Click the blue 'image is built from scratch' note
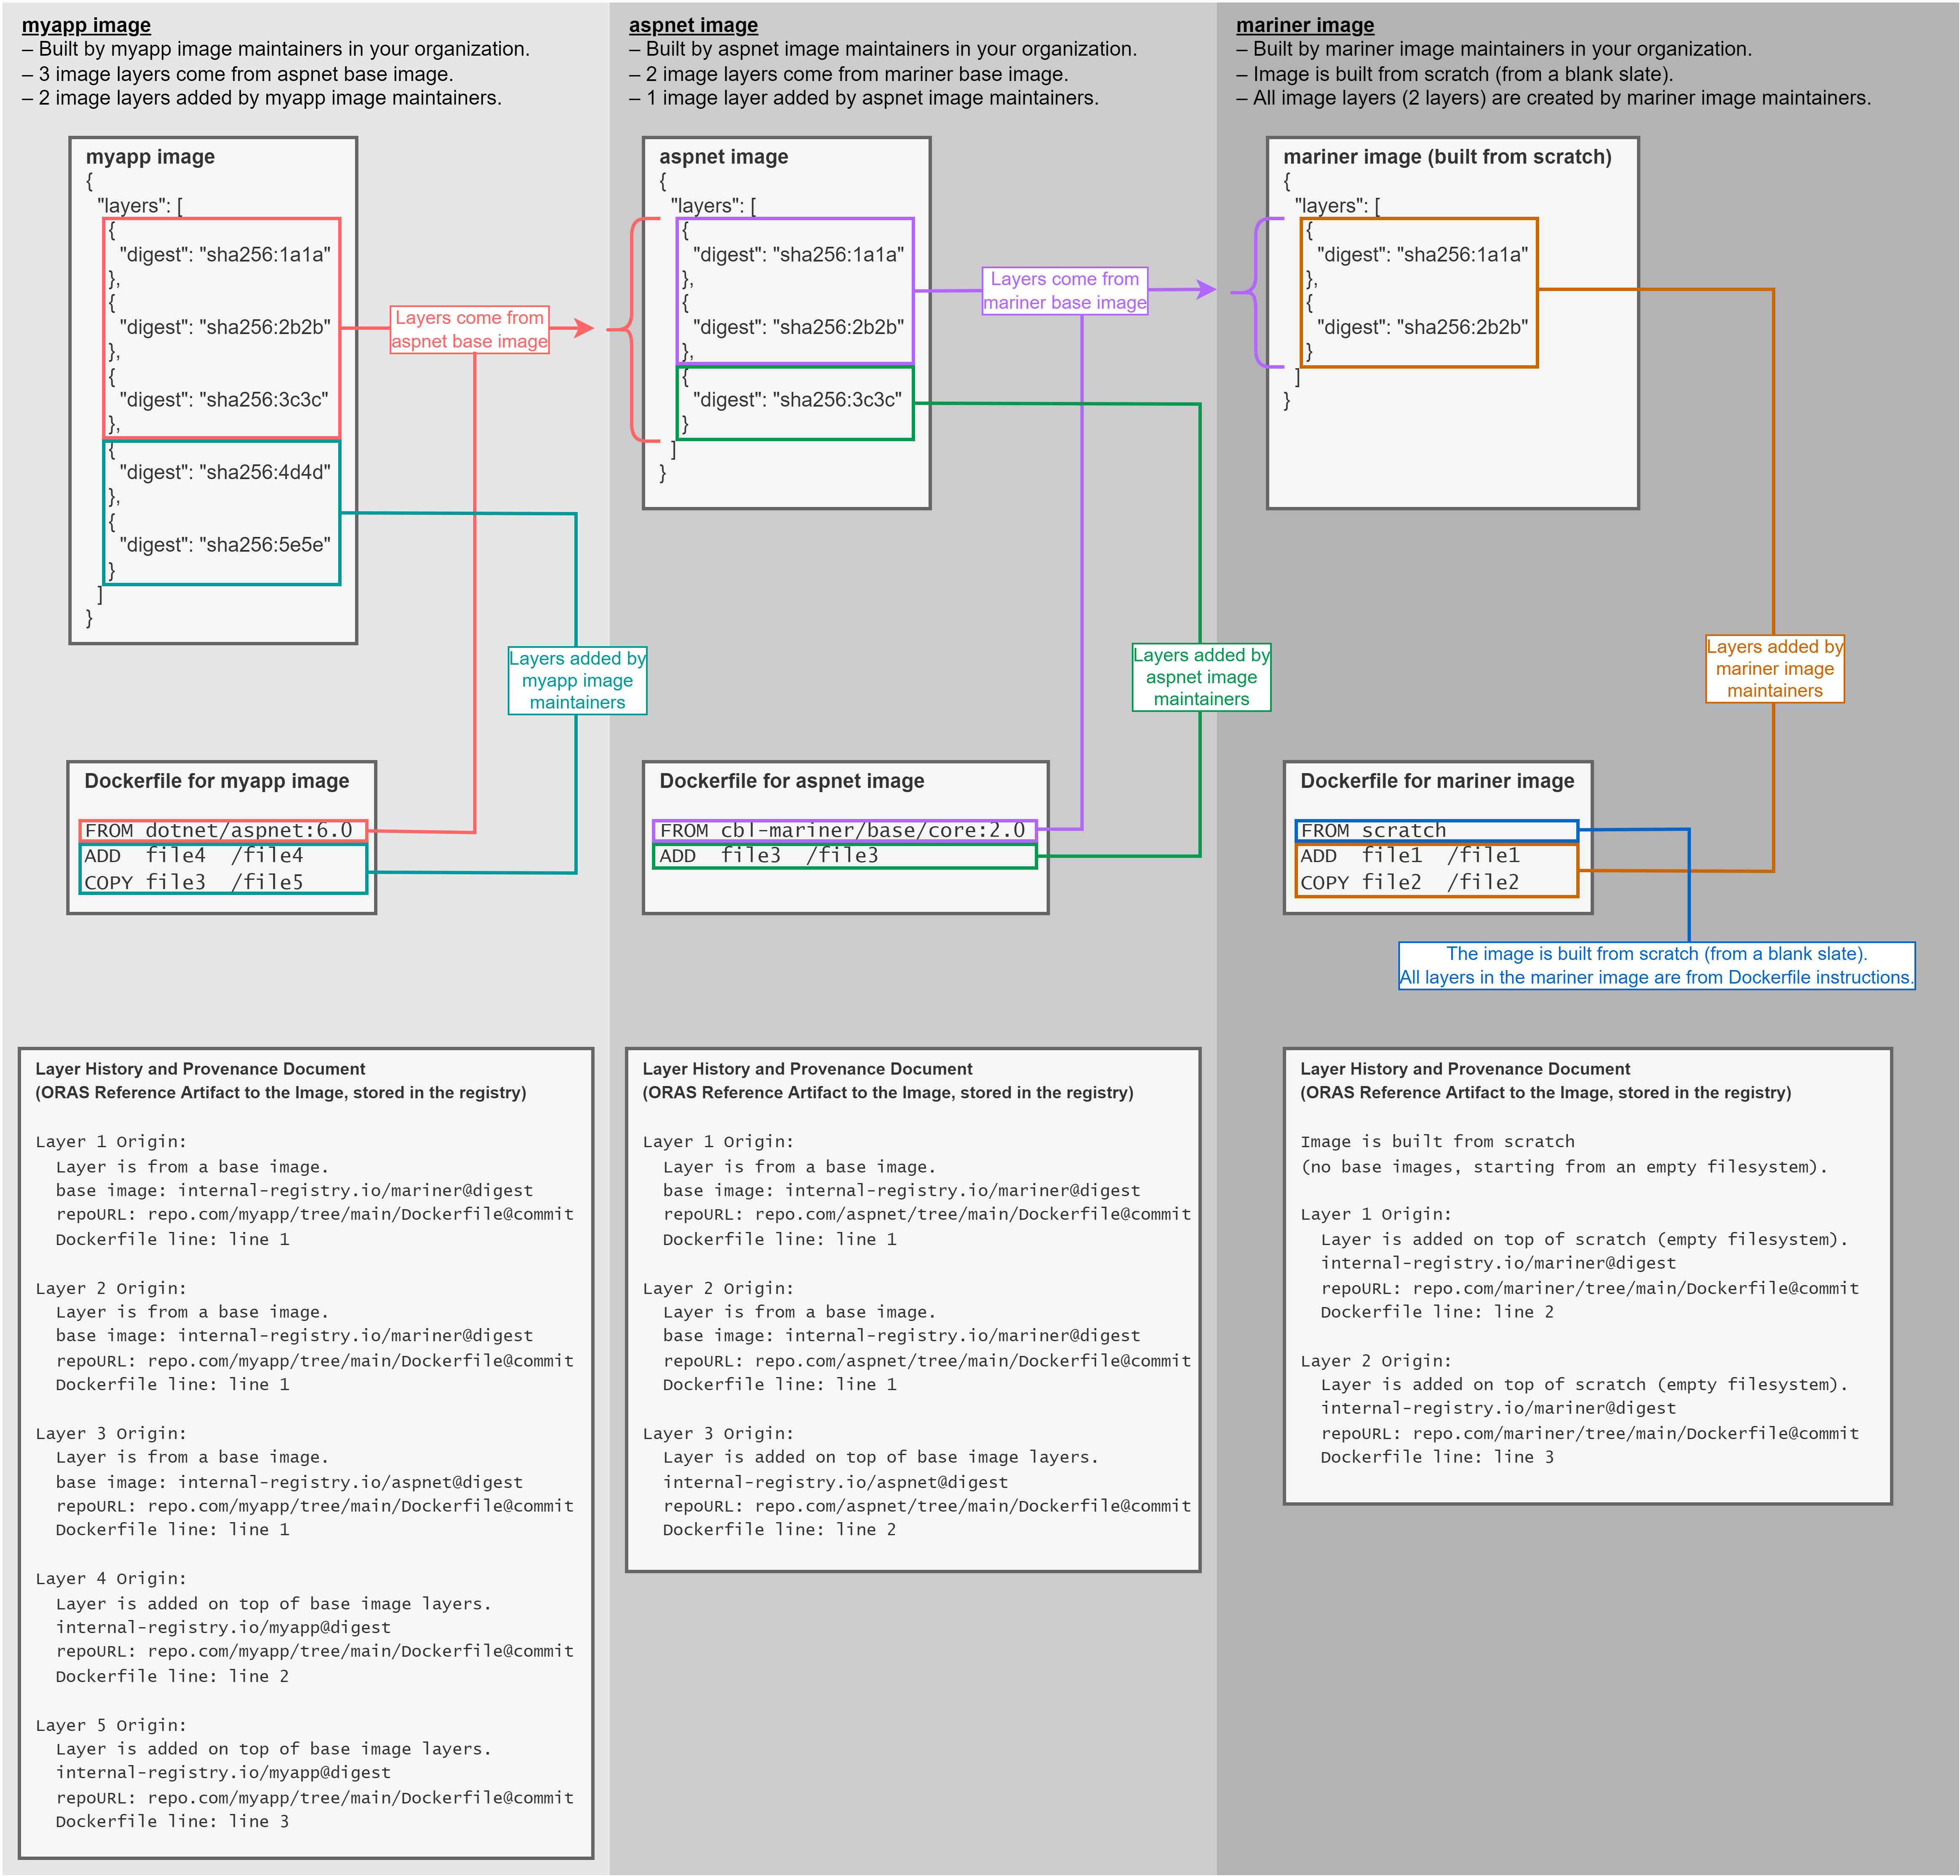Image resolution: width=1960 pixels, height=1876 pixels. pos(1656,965)
